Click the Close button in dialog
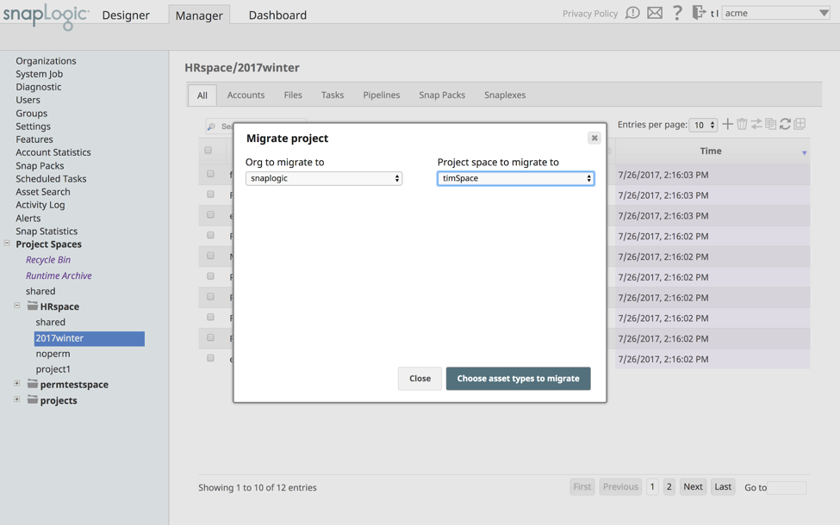 (x=420, y=379)
